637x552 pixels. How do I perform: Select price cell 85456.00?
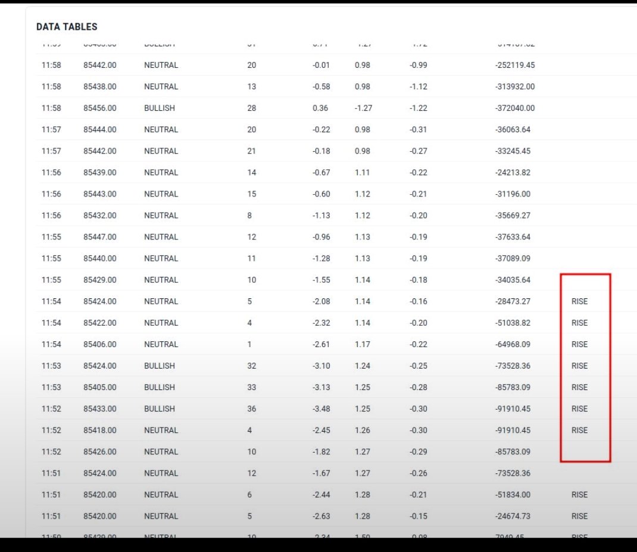100,108
